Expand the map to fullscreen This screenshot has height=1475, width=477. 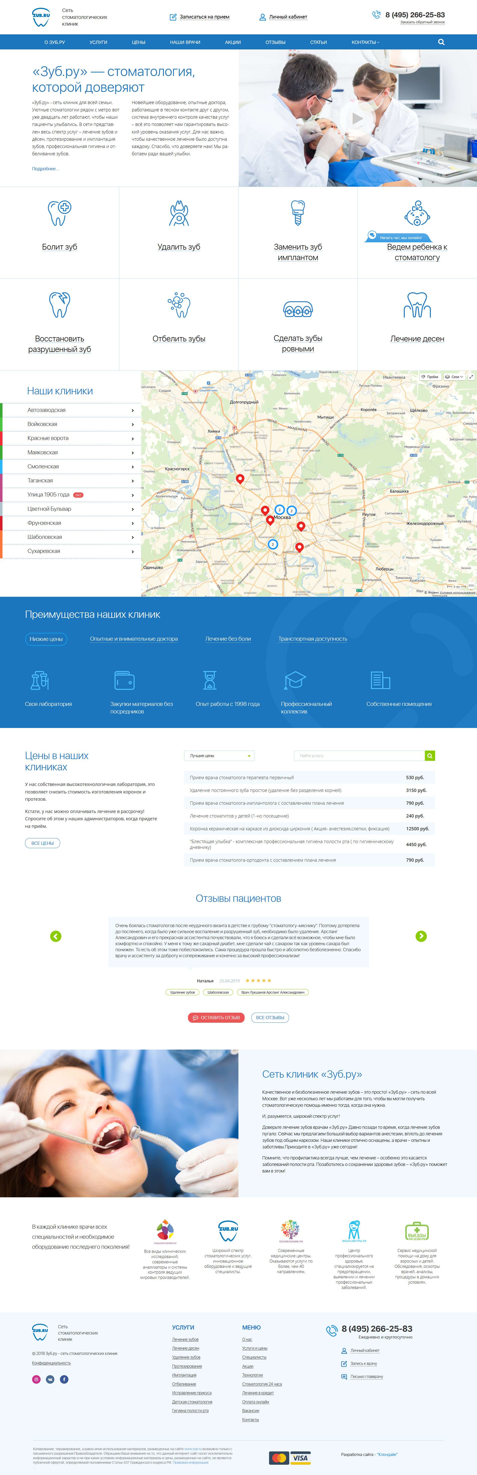(x=471, y=377)
